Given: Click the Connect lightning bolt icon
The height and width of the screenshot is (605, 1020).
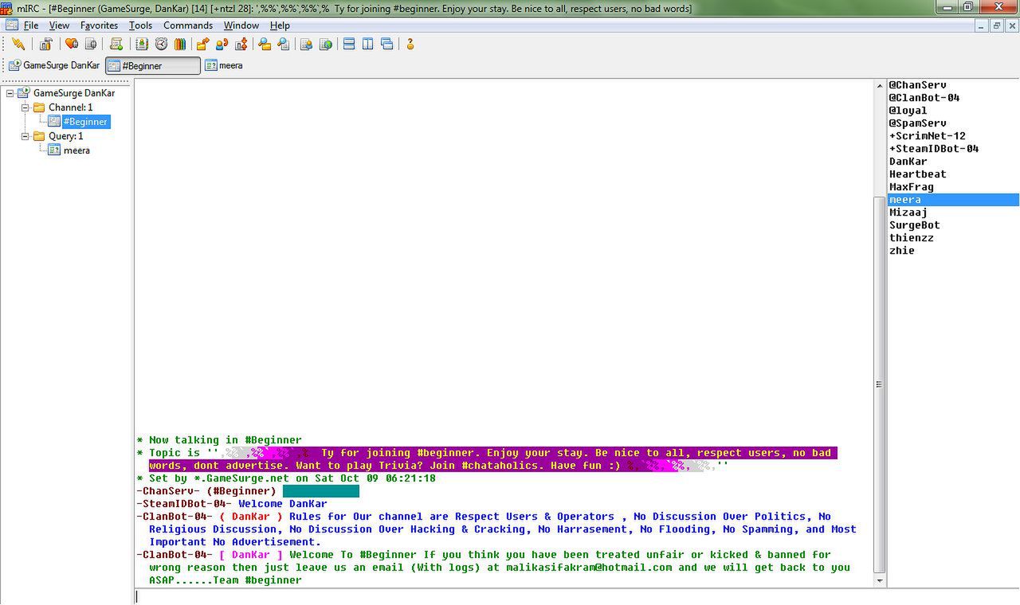Looking at the screenshot, I should point(18,45).
